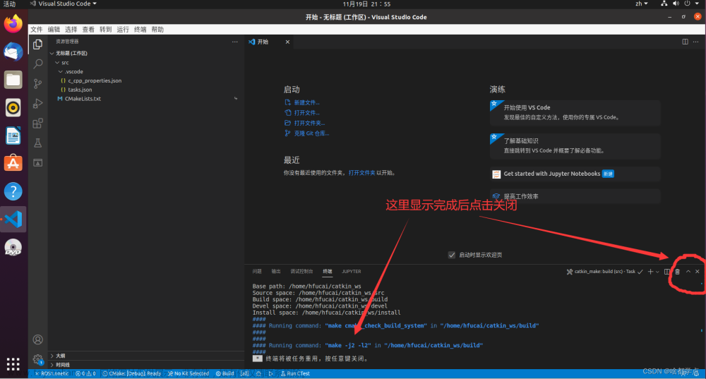The height and width of the screenshot is (379, 706).
Task: Click the 新建文件... link
Action: click(306, 102)
